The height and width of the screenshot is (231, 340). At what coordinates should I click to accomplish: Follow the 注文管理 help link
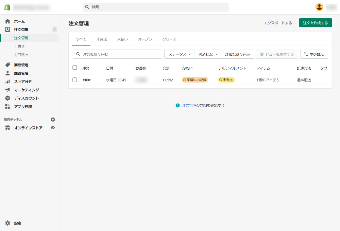click(x=189, y=106)
